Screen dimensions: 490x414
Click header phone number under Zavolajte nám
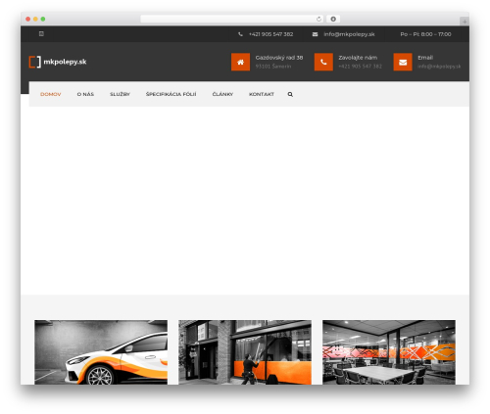(360, 67)
